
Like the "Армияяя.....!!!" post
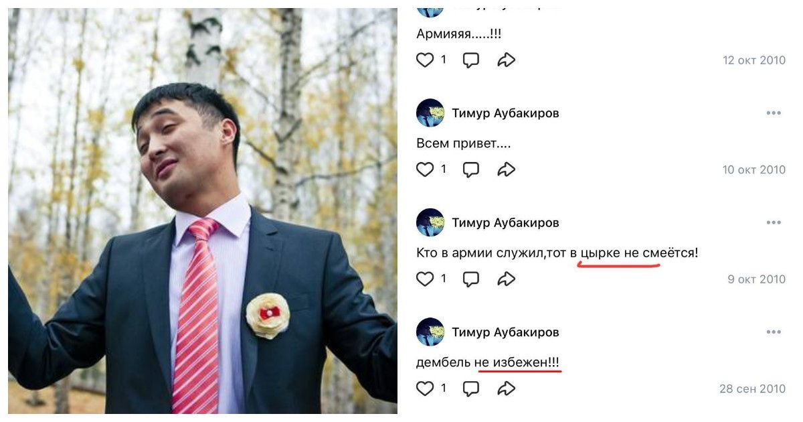tap(426, 60)
